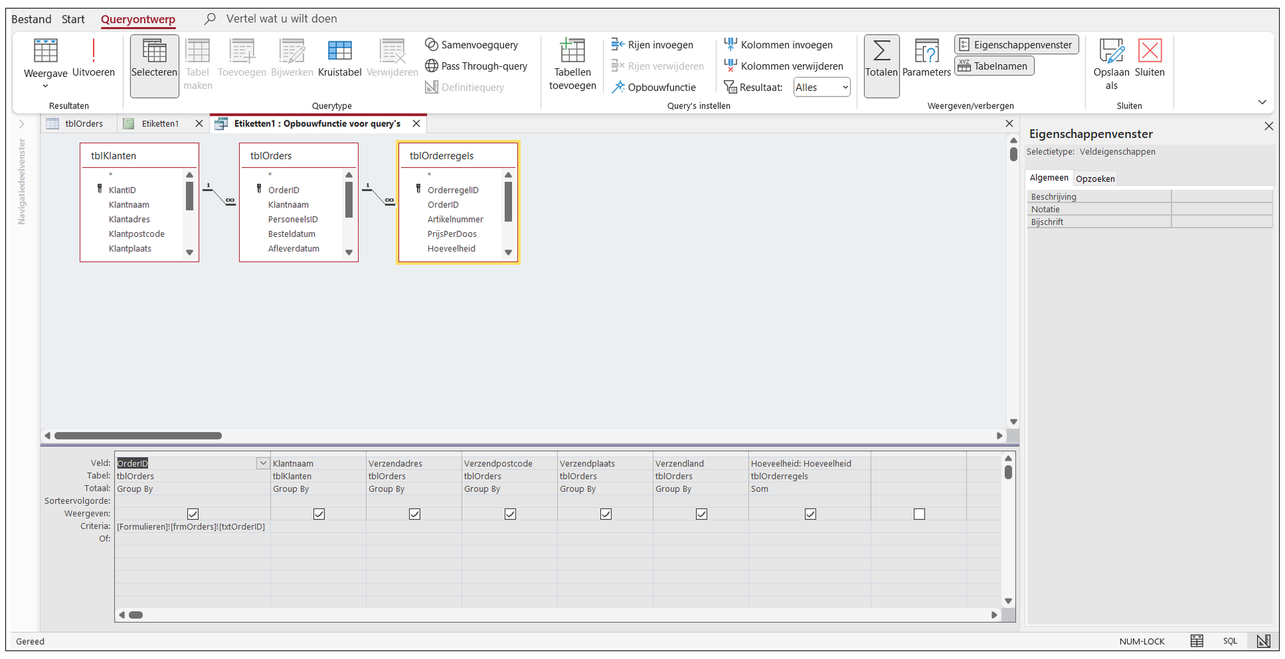Click the horizontal scrollbar of table pane
The width and height of the screenshot is (1285, 659).
(138, 436)
